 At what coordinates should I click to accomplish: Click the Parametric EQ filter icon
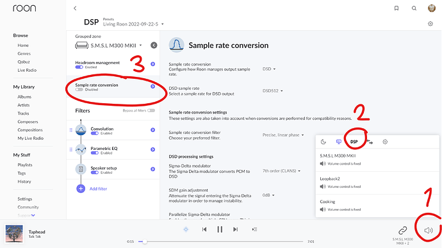[x=81, y=149]
